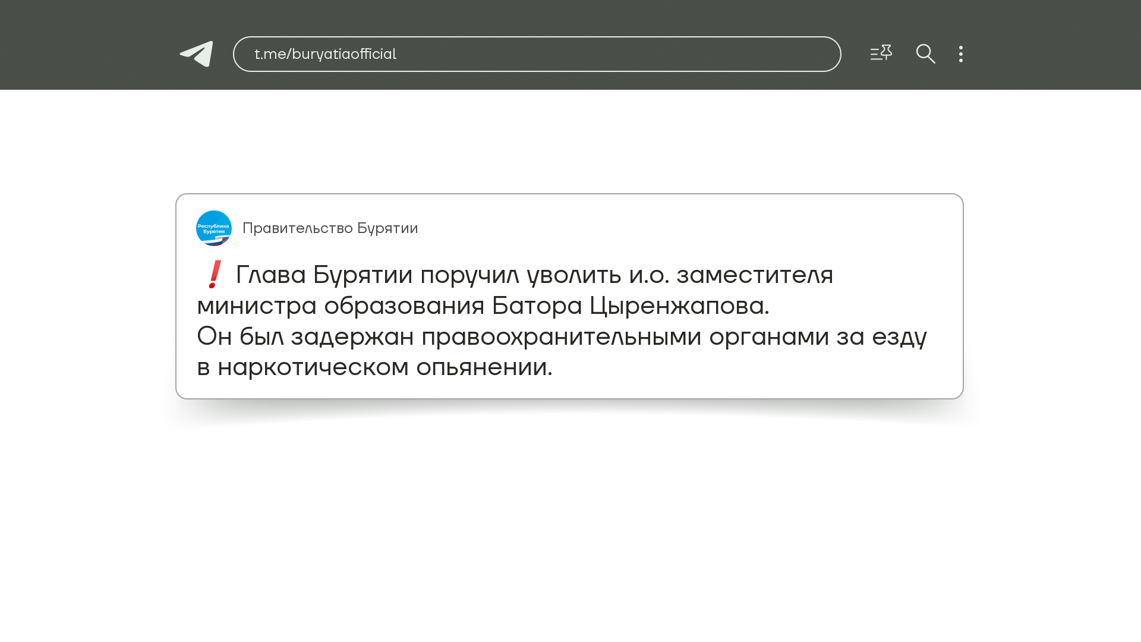Click the Республика Бурятия channel avatar
Viewport: 1141px width, 642px height.
coord(214,228)
